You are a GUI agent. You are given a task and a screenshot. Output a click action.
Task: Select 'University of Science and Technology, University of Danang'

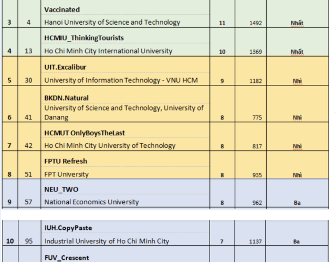pyautogui.click(x=124, y=113)
